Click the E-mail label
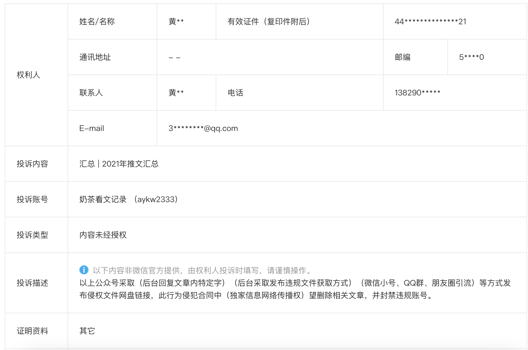This screenshot has width=528, height=350. pyautogui.click(x=92, y=128)
